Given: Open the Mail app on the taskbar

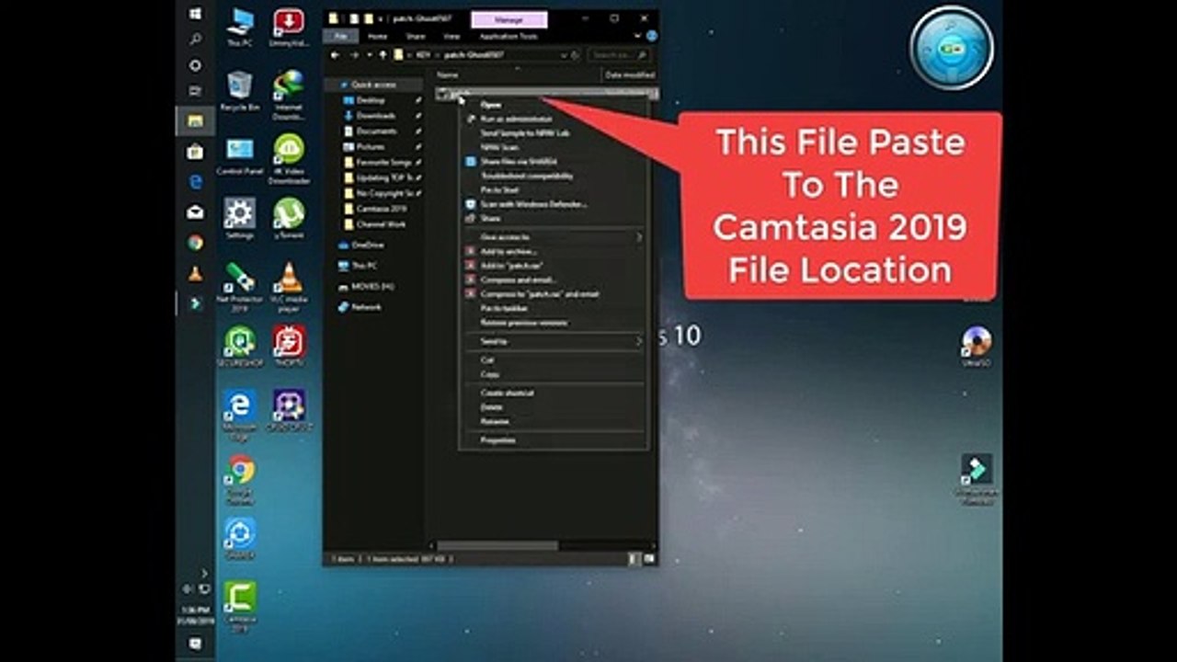Looking at the screenshot, I should tap(195, 212).
